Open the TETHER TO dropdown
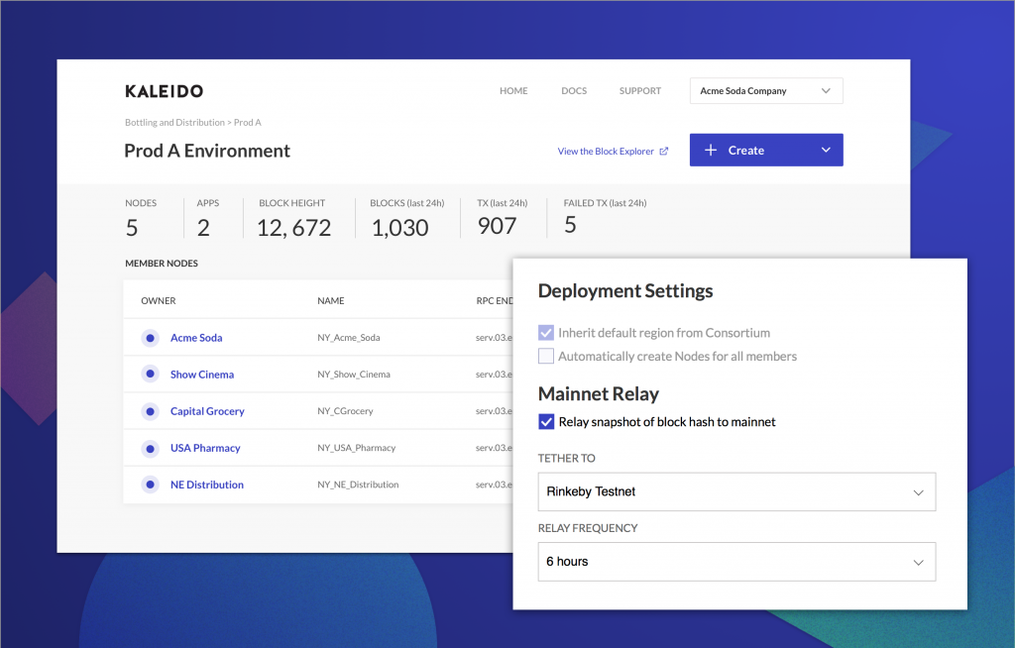 click(736, 491)
